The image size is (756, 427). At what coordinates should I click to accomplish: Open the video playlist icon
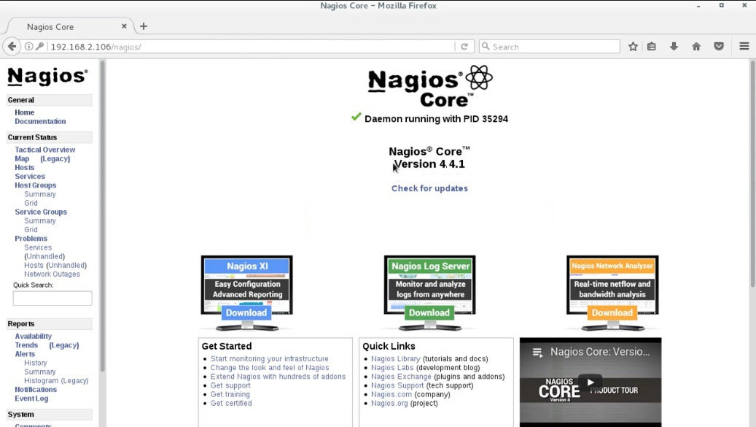[x=537, y=353]
